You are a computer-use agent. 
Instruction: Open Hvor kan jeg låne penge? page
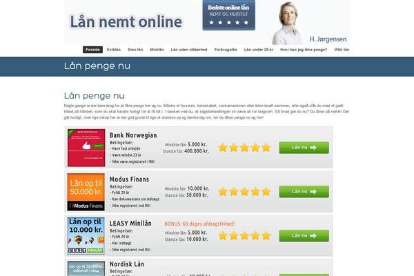click(304, 50)
